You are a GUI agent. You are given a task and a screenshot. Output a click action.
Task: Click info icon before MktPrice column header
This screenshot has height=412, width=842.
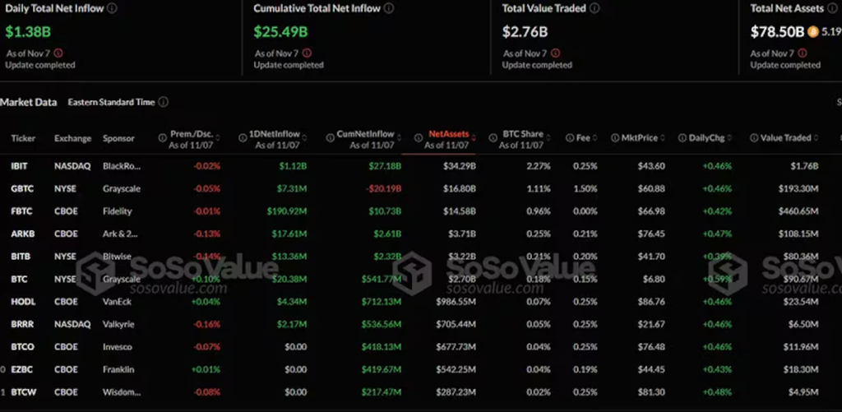(615, 138)
